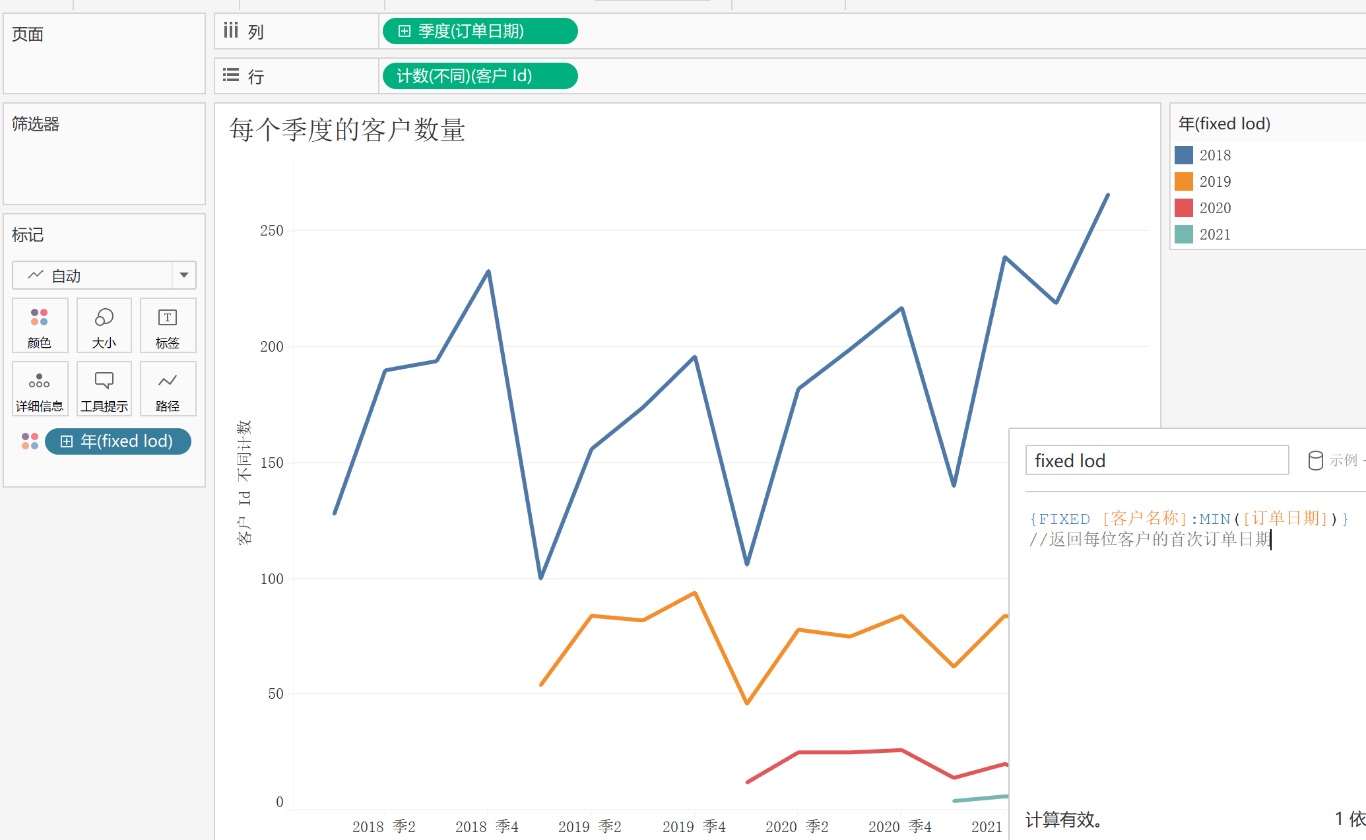Click the 年(fixed lod) marks pill

126,441
